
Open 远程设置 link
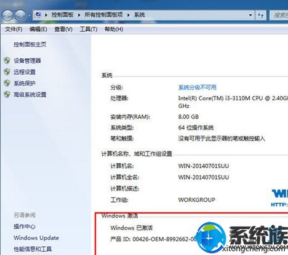25,72
